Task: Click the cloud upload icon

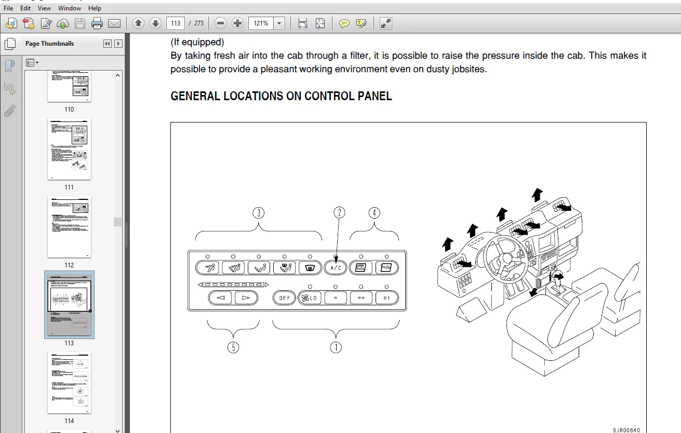Action: point(63,23)
